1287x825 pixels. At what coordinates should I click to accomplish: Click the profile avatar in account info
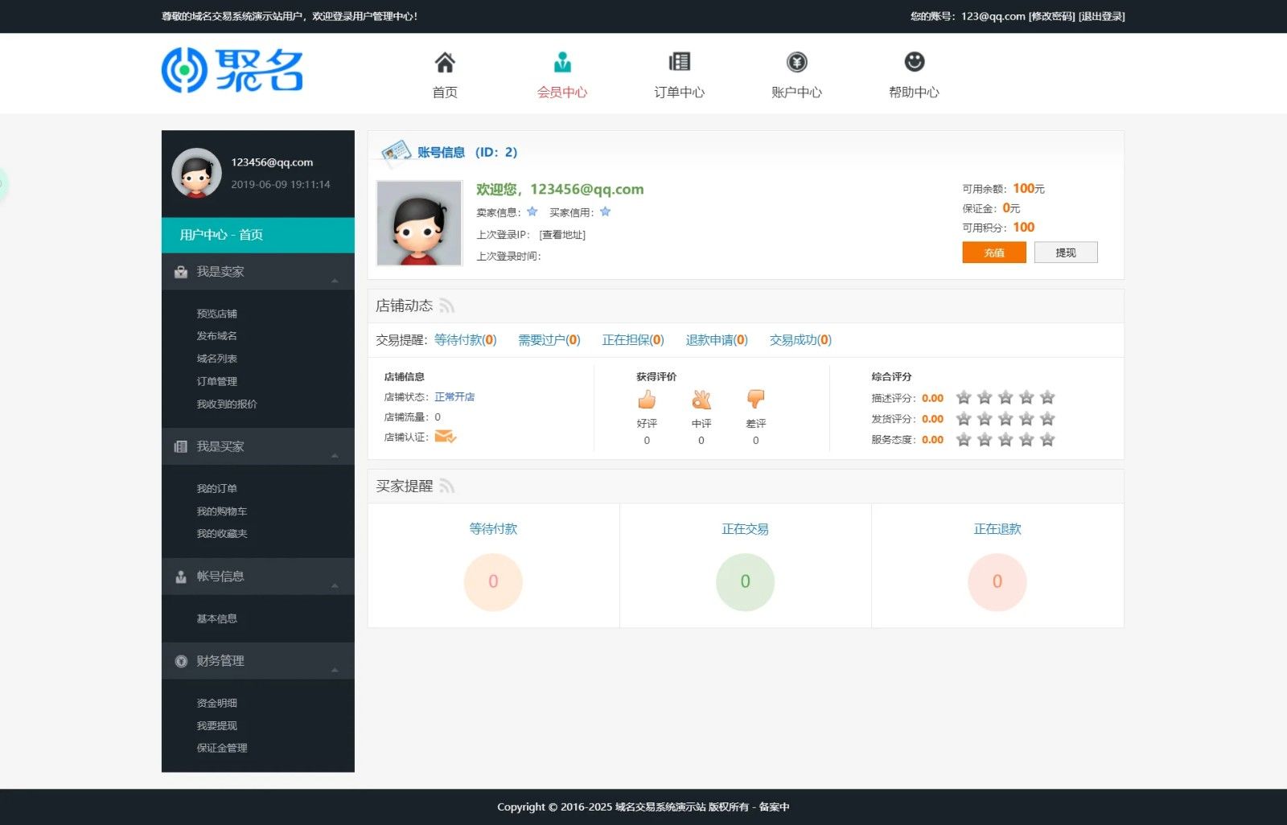pos(419,224)
